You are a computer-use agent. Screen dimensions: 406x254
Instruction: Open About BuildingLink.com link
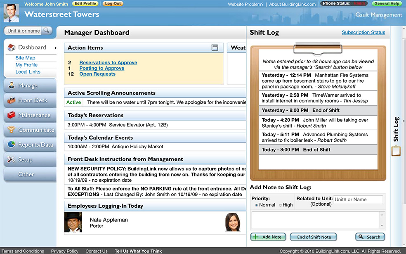tap(293, 4)
